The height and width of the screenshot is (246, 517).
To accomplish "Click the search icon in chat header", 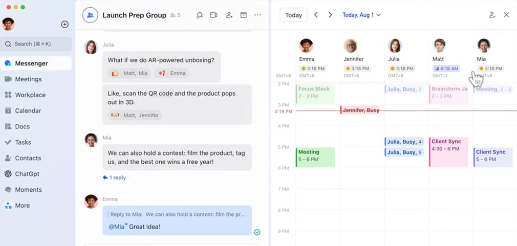I will pyautogui.click(x=200, y=15).
